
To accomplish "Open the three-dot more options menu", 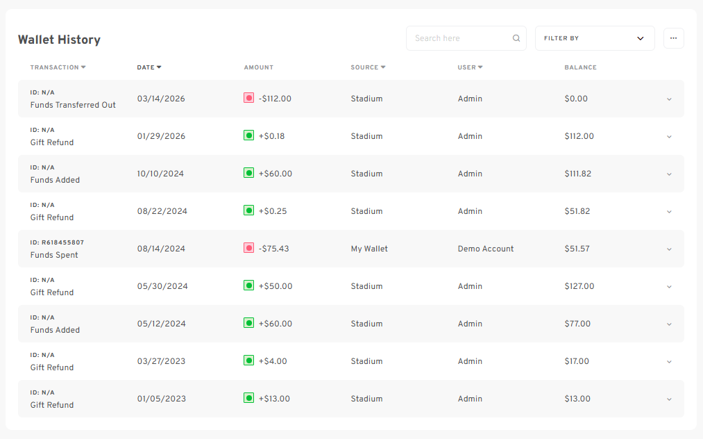I will pyautogui.click(x=673, y=39).
